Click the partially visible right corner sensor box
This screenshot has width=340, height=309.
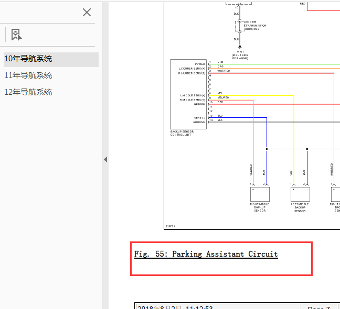[335, 194]
